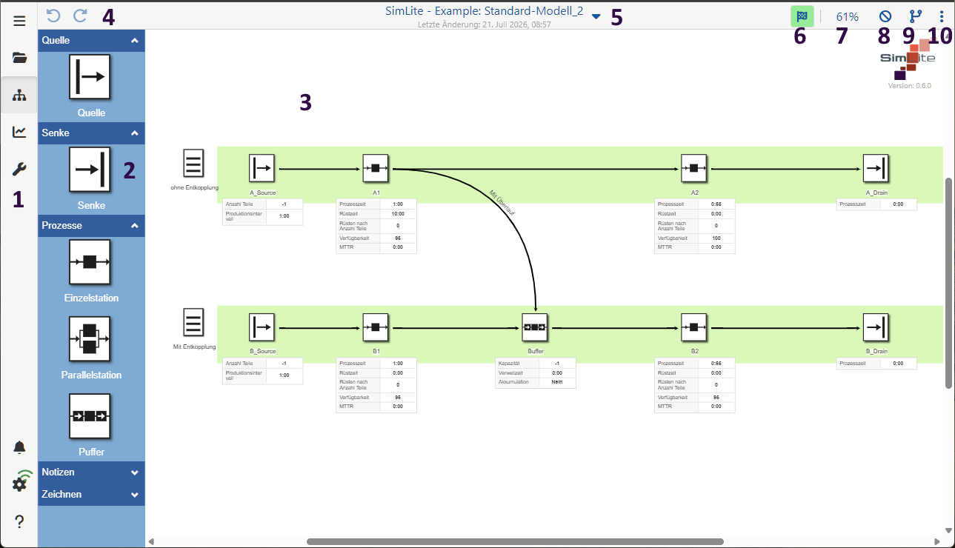This screenshot has width=955, height=548.
Task: Click the vertical scrollbar thumb
Action: coord(949,283)
